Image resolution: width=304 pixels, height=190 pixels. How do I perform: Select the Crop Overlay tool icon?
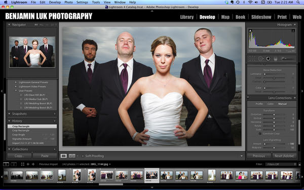click(x=252, y=59)
